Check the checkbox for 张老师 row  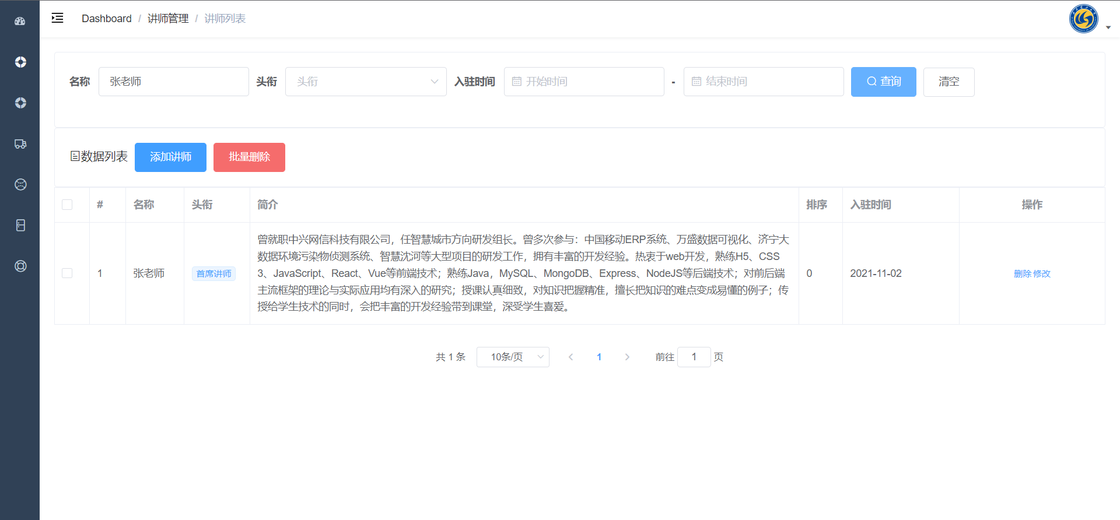click(x=67, y=273)
